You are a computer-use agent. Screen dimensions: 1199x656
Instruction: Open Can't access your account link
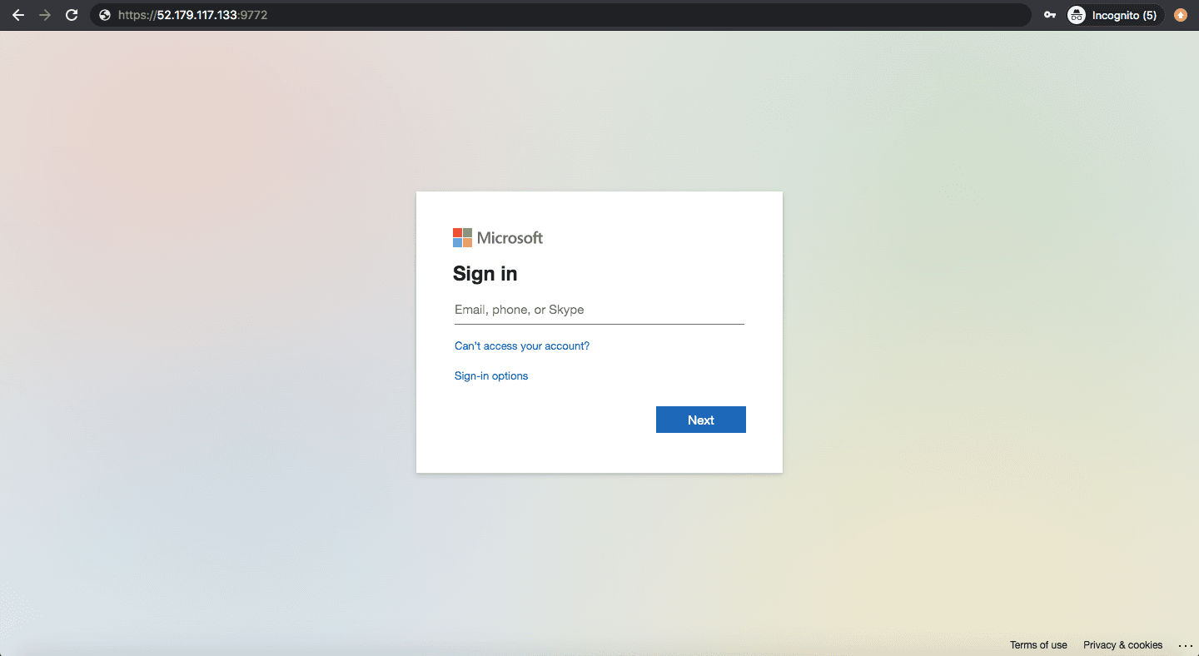522,346
